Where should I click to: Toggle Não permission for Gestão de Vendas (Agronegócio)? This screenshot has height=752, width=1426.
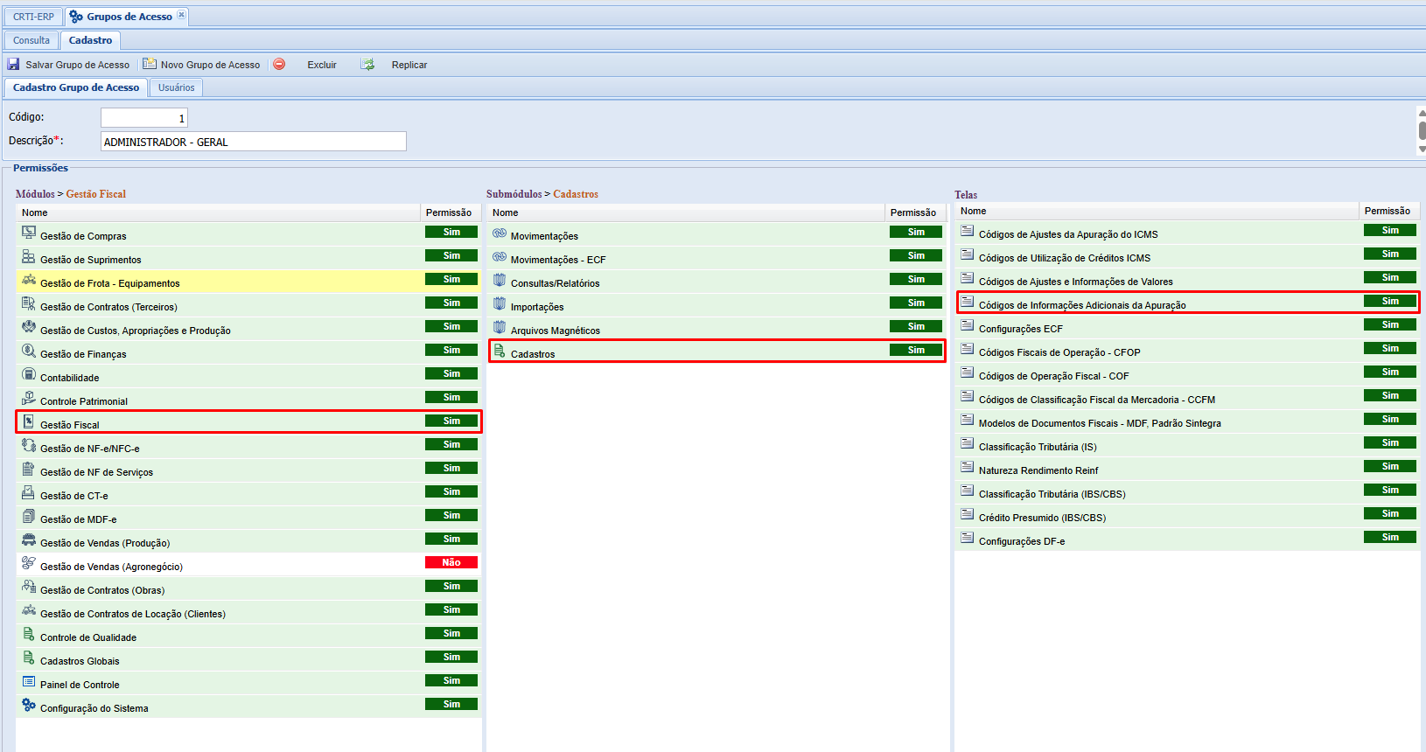[x=451, y=562]
